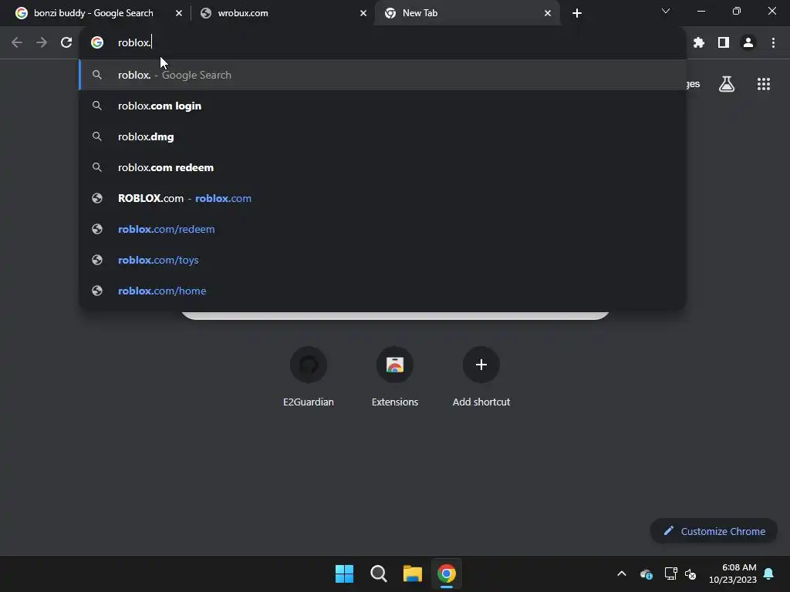Open taskbar Search magnifier
Screen dimensions: 790x592
[378, 573]
